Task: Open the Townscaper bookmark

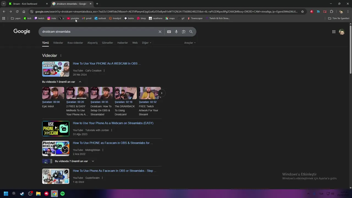Action: 195,18
